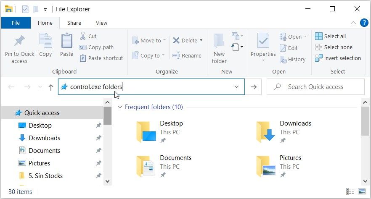Expand address bar history dropdown

pos(236,86)
